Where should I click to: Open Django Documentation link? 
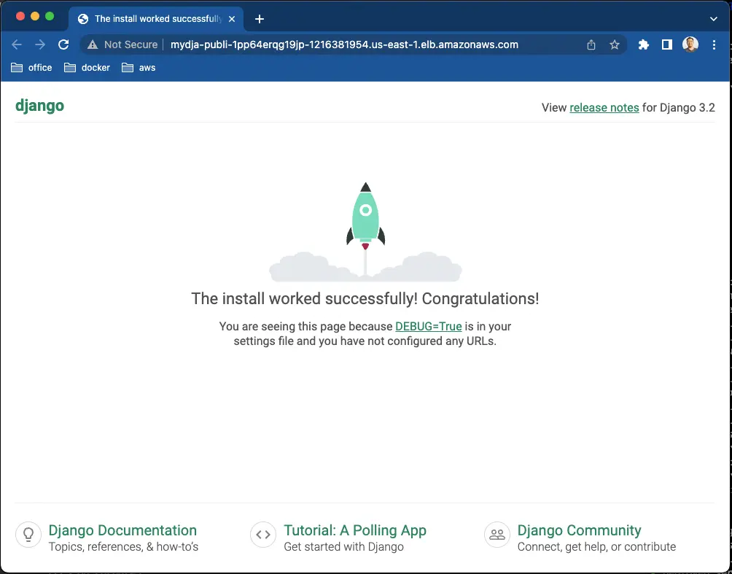point(122,530)
